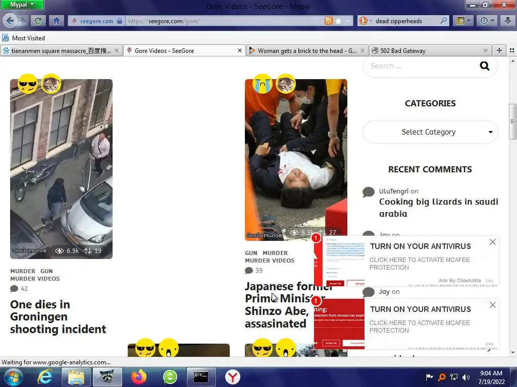Screen dimensions: 517x387
Task: Click cat emoji reaction on Abe post
Action: pos(286,84)
